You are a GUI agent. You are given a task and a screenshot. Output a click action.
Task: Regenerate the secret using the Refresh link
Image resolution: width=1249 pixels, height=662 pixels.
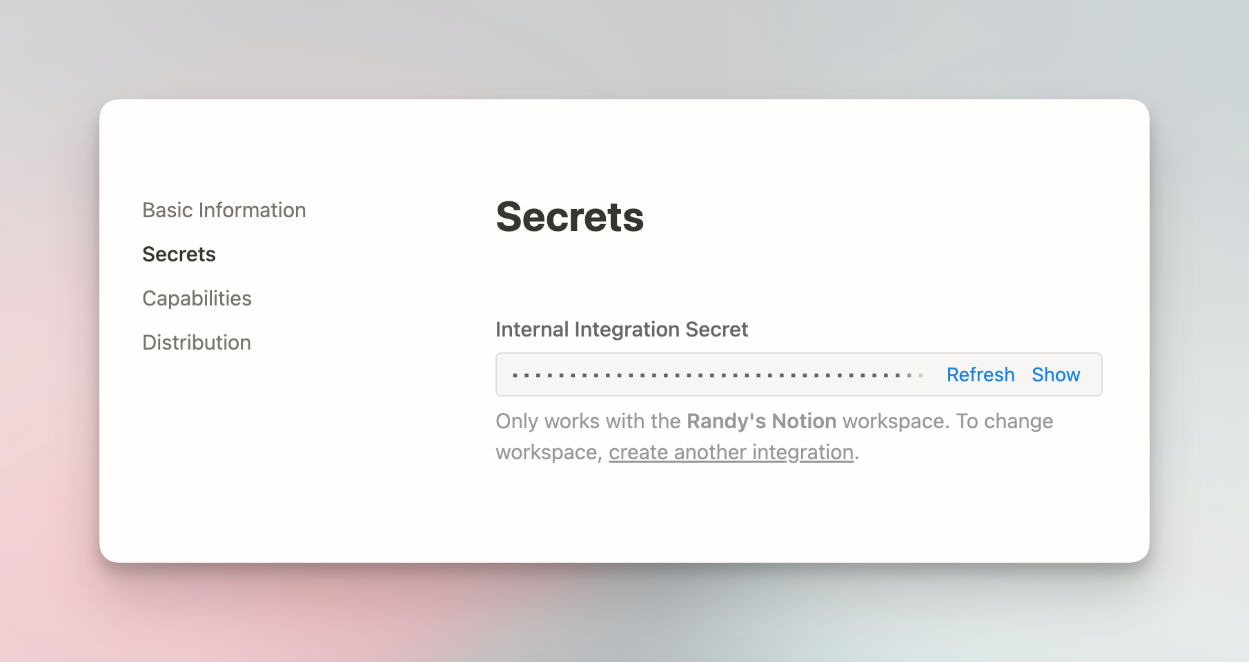point(980,374)
